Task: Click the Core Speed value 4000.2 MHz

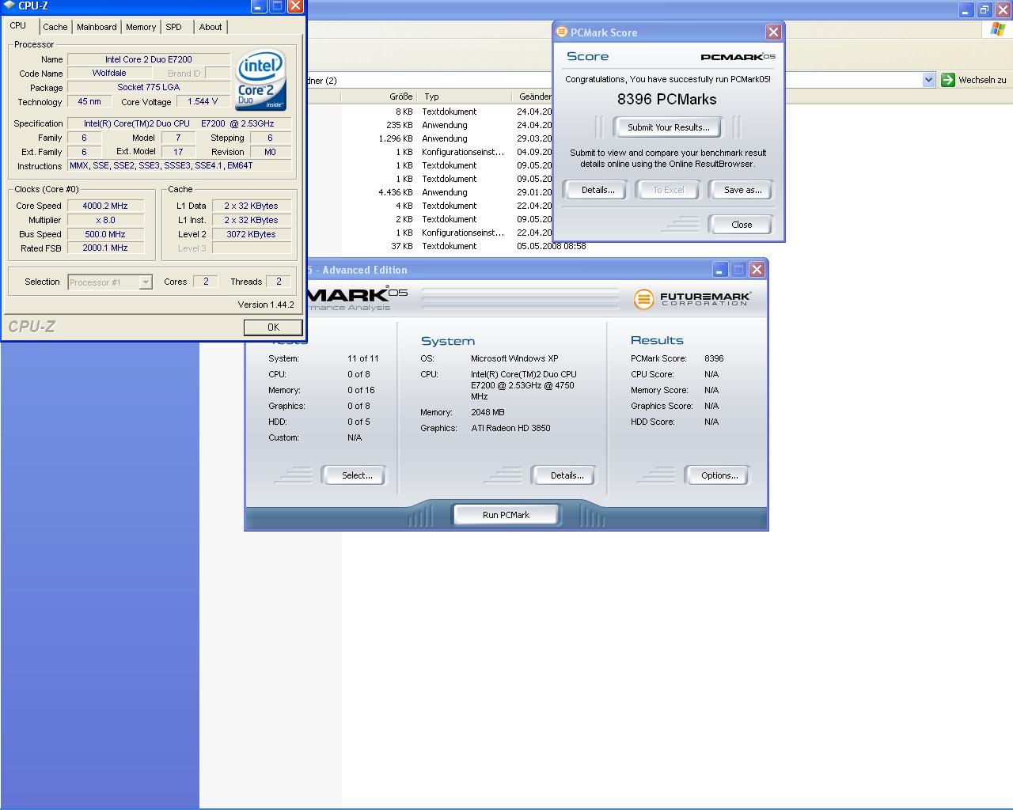Action: [105, 206]
